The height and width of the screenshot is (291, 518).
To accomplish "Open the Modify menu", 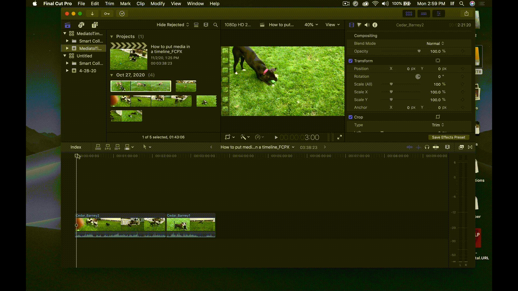I will (158, 4).
